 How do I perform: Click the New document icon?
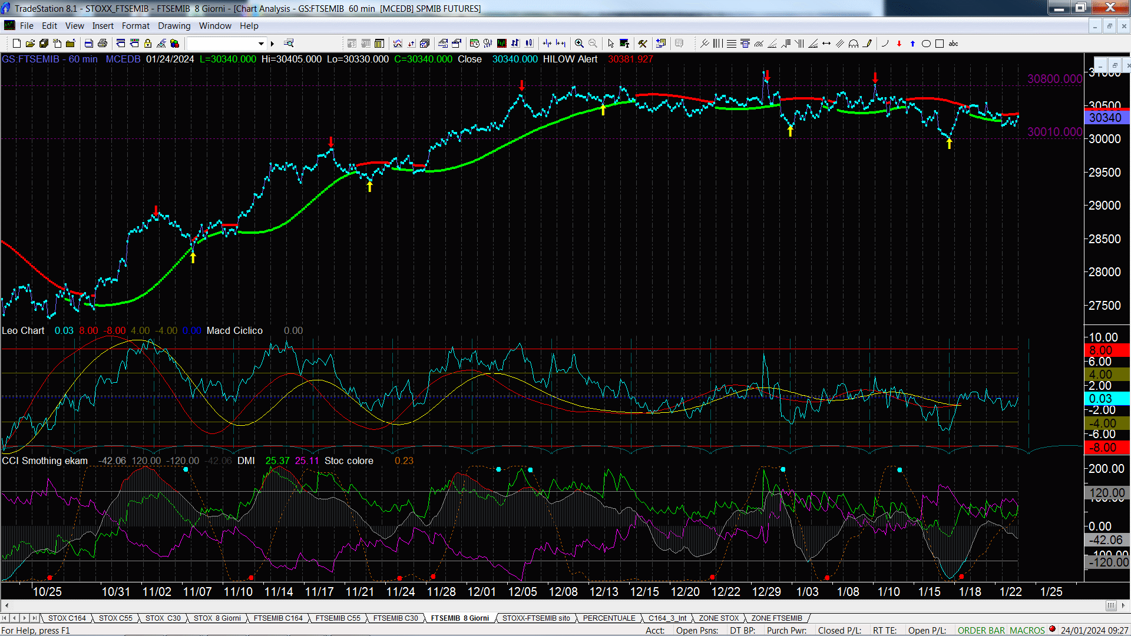point(16,43)
